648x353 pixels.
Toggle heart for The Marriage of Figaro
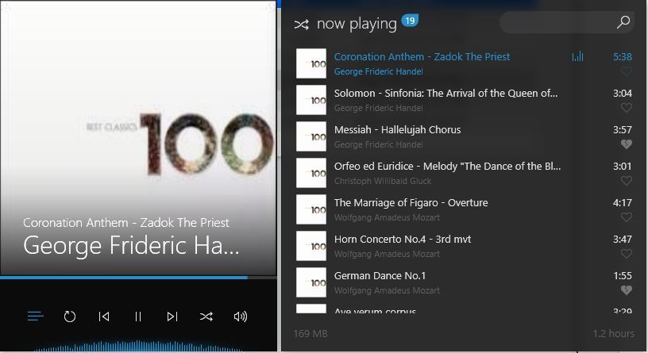(626, 217)
